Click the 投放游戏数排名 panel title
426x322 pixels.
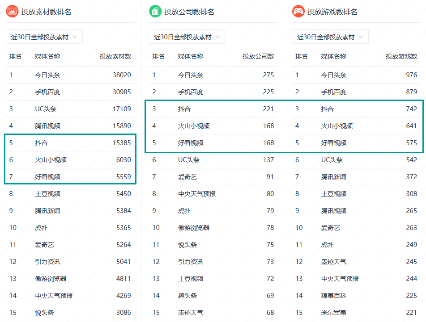click(x=332, y=12)
